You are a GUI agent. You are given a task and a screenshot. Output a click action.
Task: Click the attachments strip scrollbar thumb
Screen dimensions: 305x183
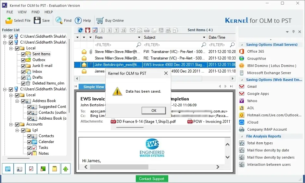130,127
